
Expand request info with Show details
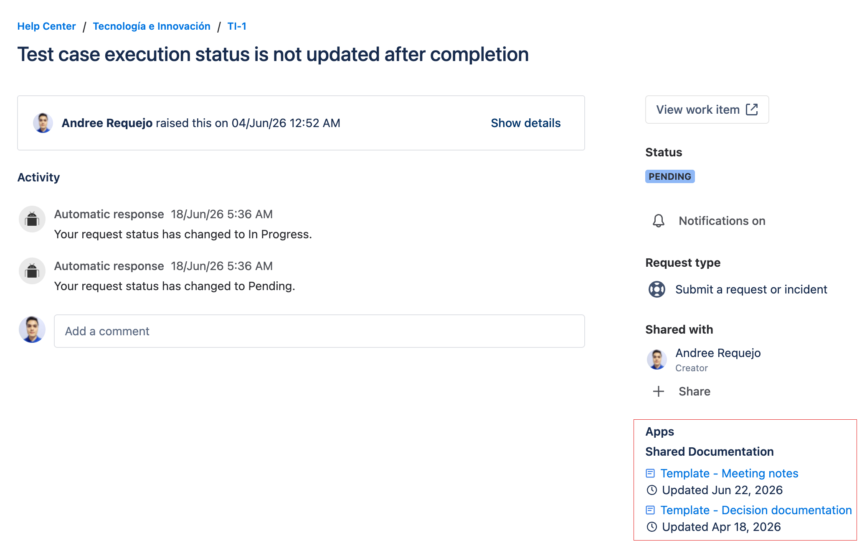(x=525, y=123)
